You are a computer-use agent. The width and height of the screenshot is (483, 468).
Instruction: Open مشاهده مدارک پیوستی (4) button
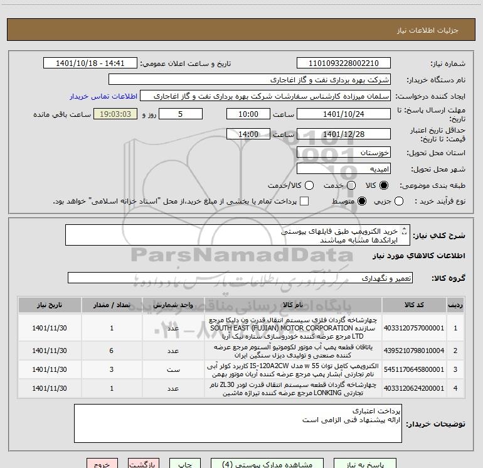click(x=267, y=464)
